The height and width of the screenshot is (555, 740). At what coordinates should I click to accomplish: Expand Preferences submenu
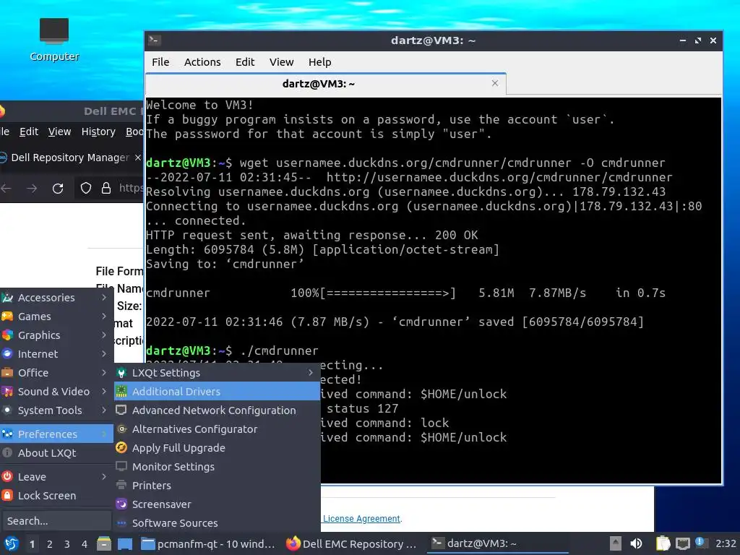pos(56,434)
